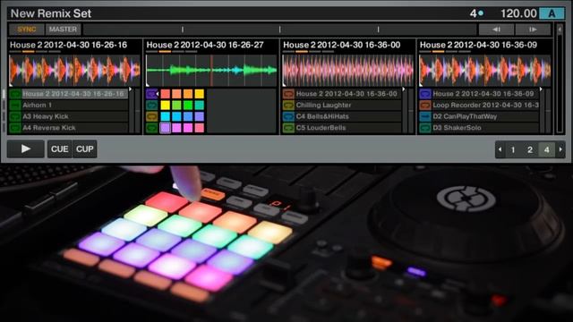Image resolution: width=573 pixels, height=322 pixels.
Task: Select the 'A3 Heavy Kick' sample cell
Action: click(74, 116)
